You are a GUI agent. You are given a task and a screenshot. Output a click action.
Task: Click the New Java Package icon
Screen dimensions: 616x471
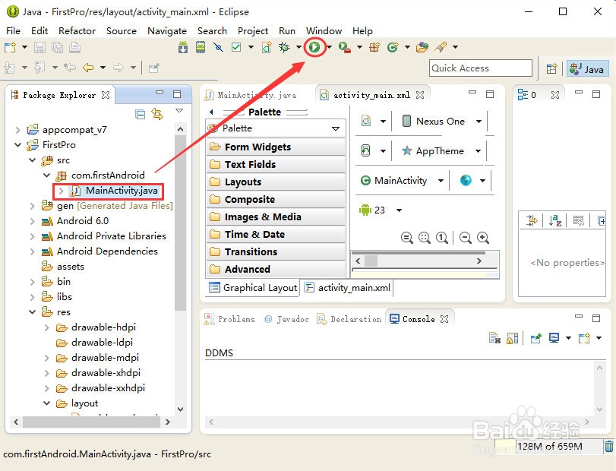374,48
